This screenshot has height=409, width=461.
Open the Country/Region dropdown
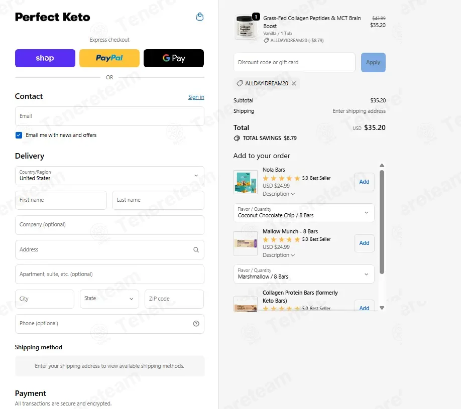point(109,176)
